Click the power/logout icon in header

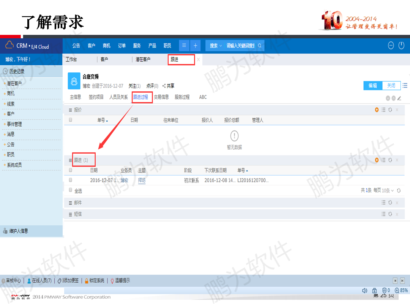(401, 45)
